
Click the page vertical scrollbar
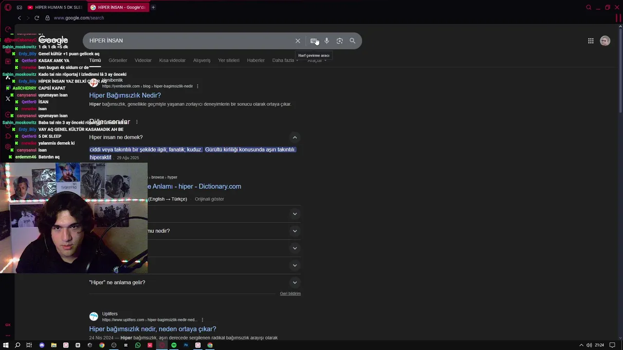[x=621, y=70]
